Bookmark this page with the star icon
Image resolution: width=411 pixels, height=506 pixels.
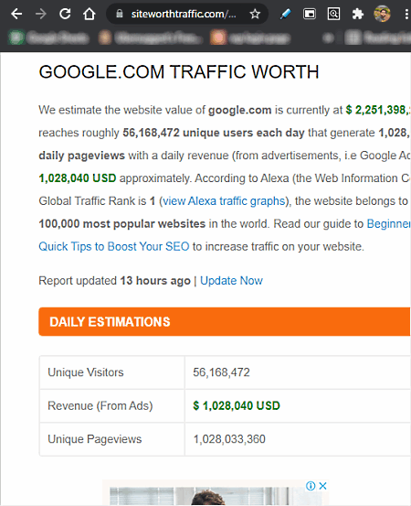click(x=255, y=14)
